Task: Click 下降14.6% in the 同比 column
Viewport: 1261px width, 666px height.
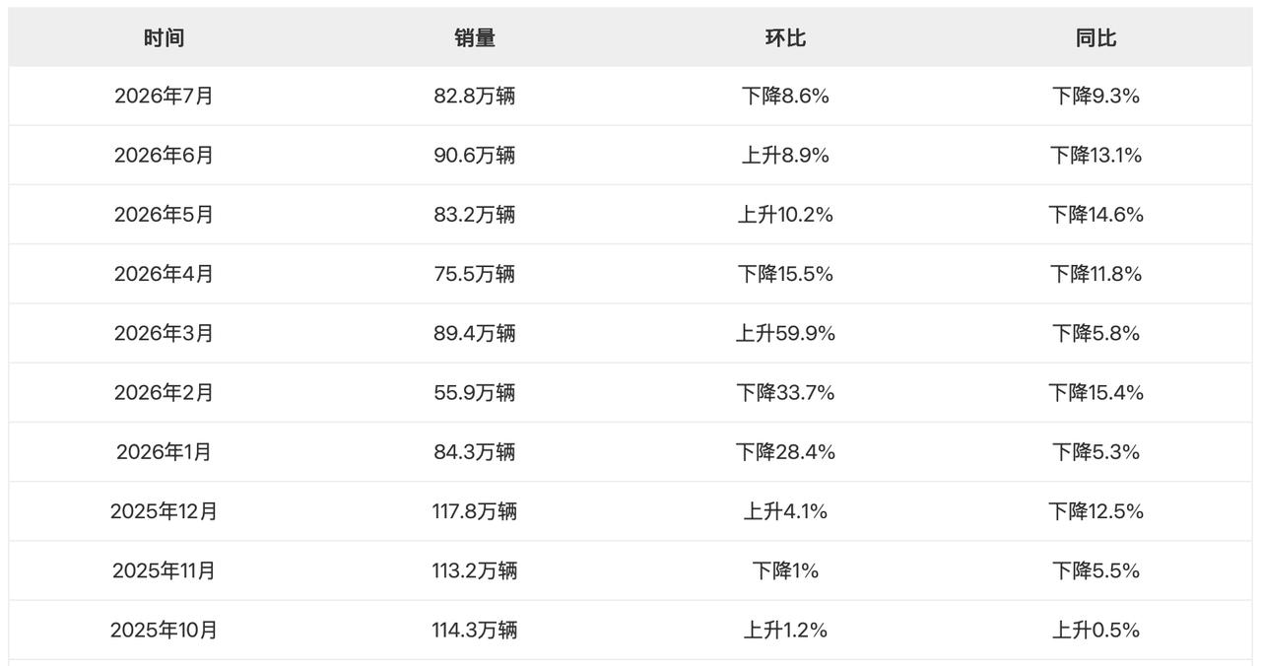Action: click(x=1095, y=215)
